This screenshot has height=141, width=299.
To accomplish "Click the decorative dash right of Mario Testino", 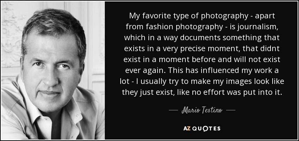I will click(x=230, y=110).
